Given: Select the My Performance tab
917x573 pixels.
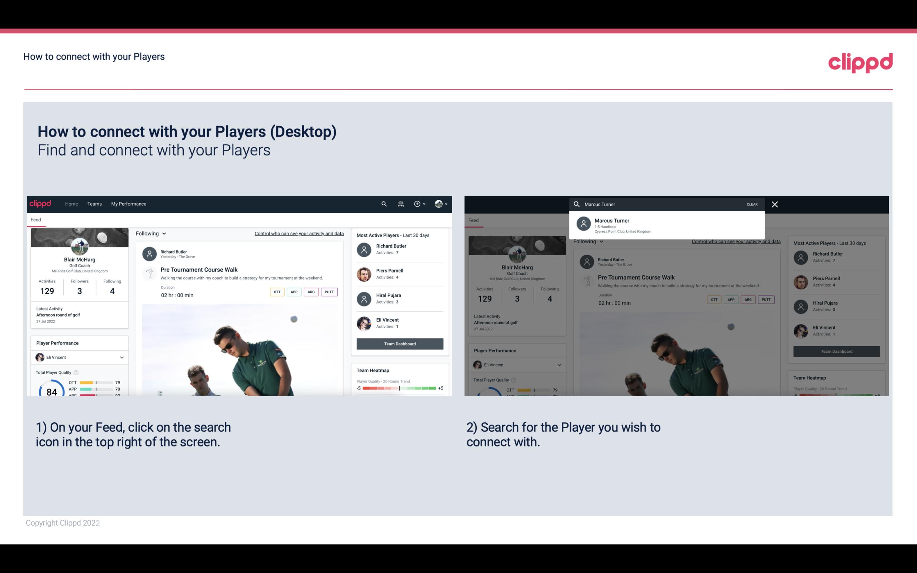Looking at the screenshot, I should [x=129, y=203].
